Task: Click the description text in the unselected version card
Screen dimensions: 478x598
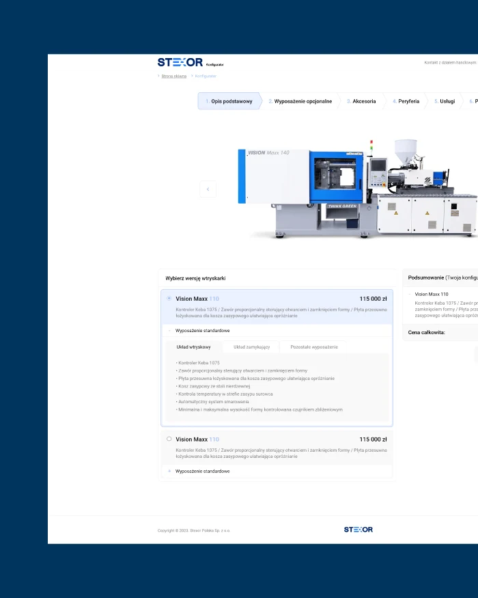Action: (x=281, y=454)
